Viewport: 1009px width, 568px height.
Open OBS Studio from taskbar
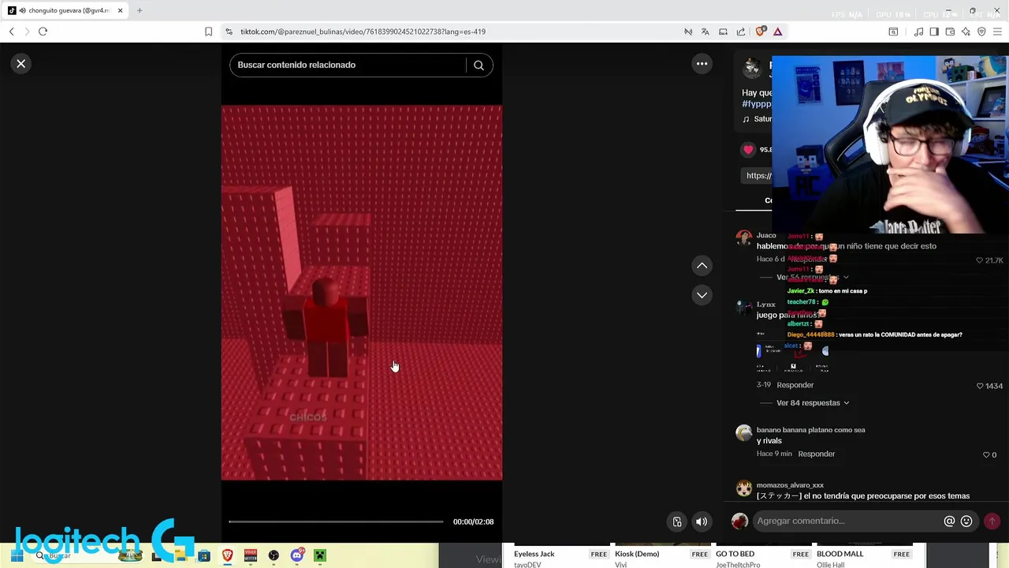click(x=274, y=556)
